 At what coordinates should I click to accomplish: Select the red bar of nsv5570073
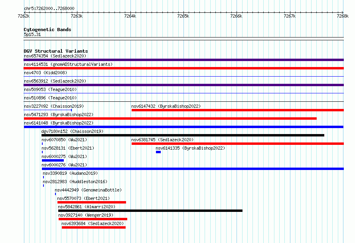[92, 202]
